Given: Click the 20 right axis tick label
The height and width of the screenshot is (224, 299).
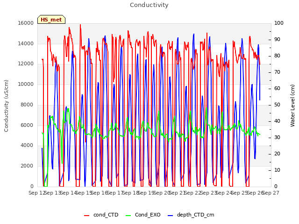Looking at the screenshot, I should pyautogui.click(x=277, y=154).
